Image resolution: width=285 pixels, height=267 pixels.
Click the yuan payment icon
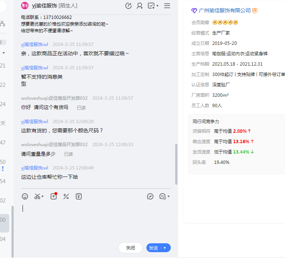(x=79, y=197)
